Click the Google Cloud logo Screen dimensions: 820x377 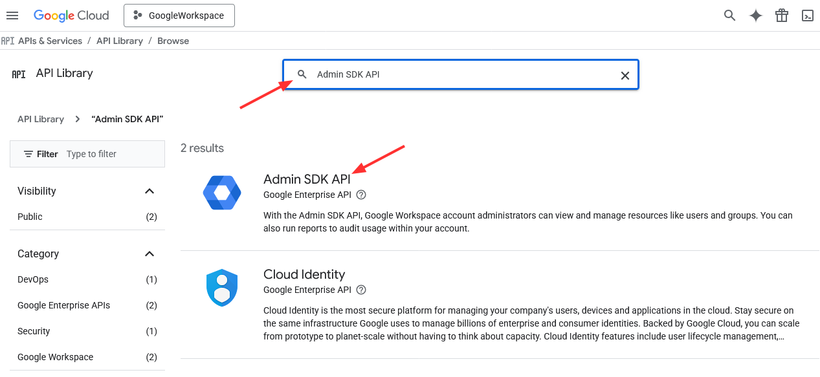click(71, 16)
